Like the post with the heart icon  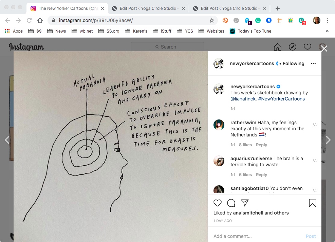pos(218,203)
